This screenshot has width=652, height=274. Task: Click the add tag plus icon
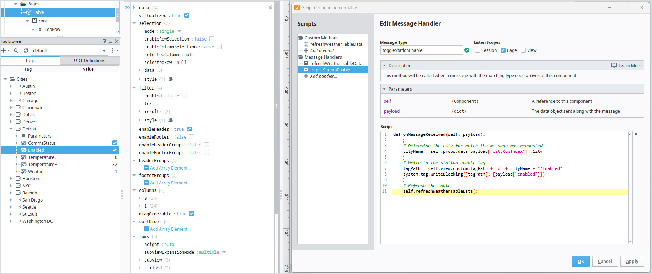point(4,50)
